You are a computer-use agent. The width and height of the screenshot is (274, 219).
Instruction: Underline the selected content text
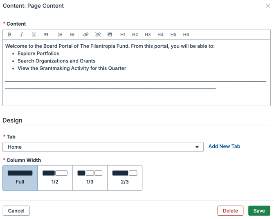click(34, 35)
